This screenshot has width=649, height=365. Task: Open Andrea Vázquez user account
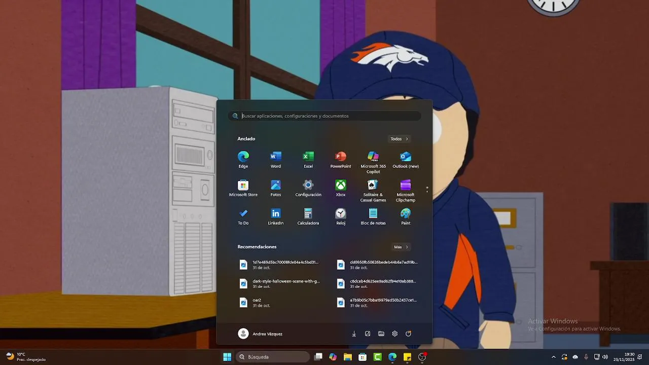click(261, 334)
